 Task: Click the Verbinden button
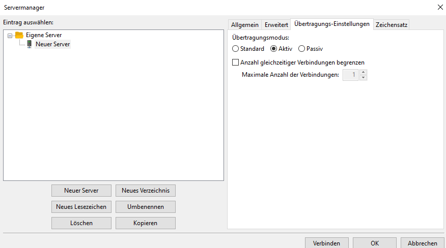326,243
